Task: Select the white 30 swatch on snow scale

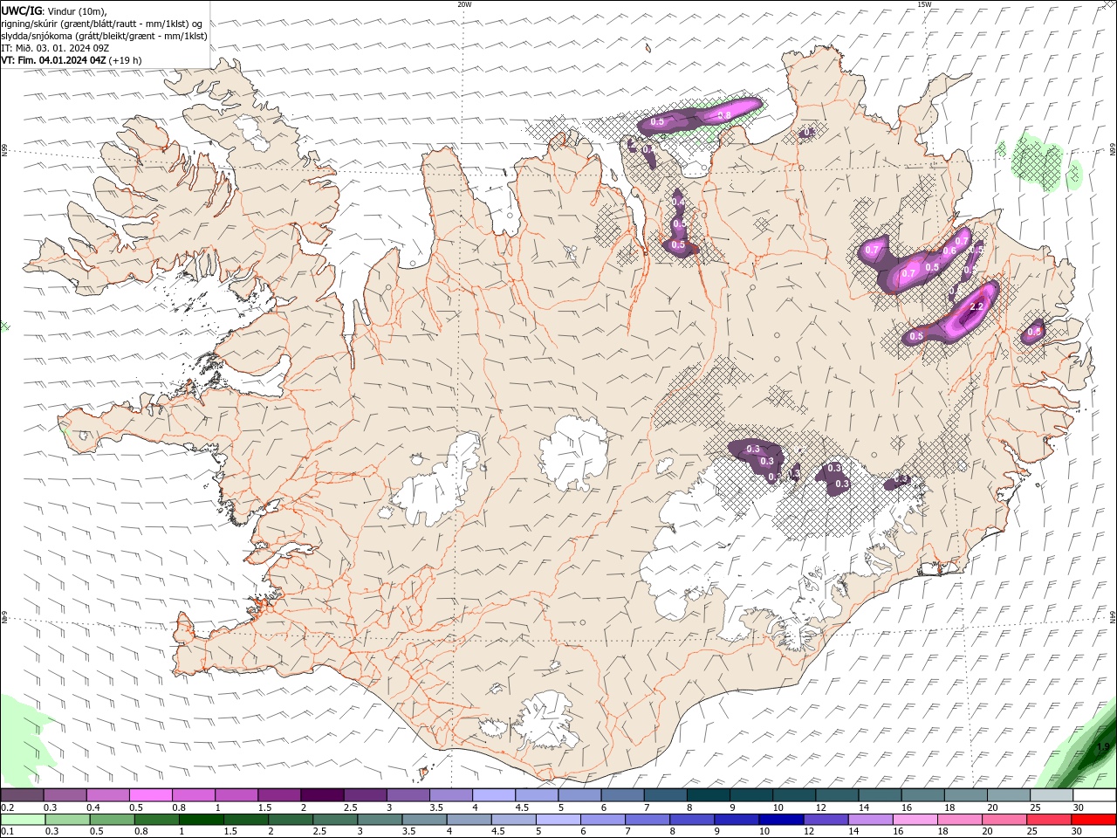Action: pyautogui.click(x=1094, y=794)
